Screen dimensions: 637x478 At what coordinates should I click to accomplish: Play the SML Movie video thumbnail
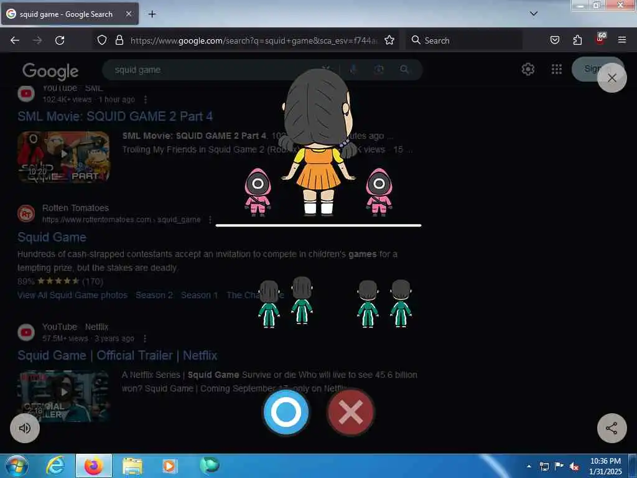[x=64, y=157]
